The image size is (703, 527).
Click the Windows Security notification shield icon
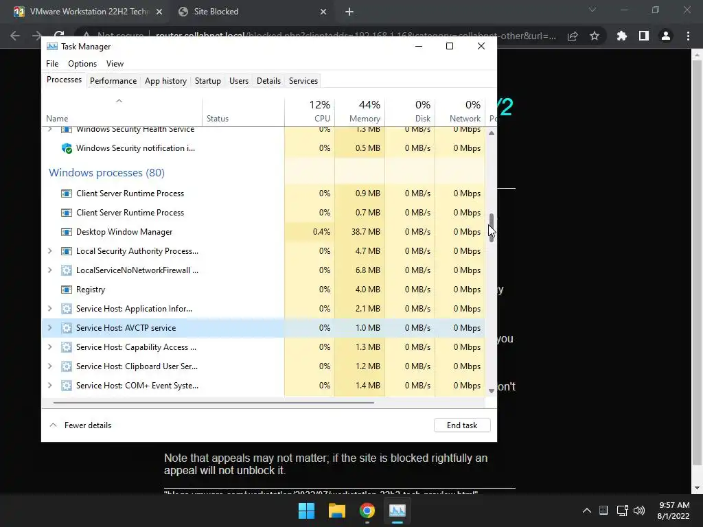[67, 148]
